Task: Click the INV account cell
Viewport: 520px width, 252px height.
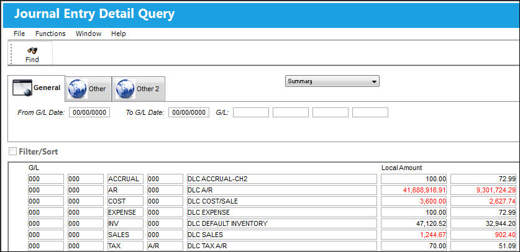Action: (x=125, y=223)
